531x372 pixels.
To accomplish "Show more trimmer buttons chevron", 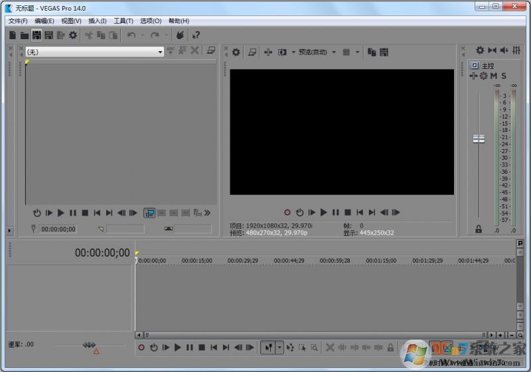I will [x=208, y=213].
